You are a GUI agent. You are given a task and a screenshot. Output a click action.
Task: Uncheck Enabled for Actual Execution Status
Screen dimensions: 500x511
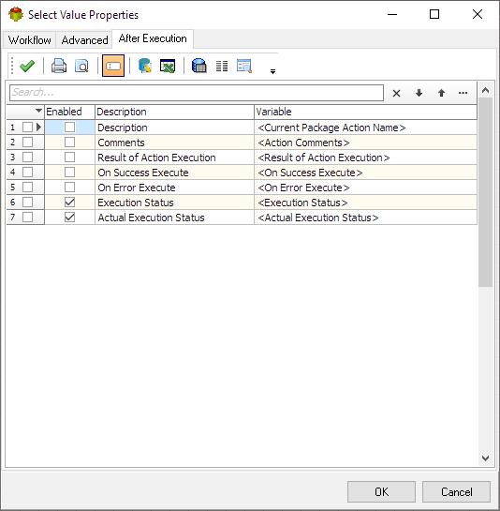(69, 217)
